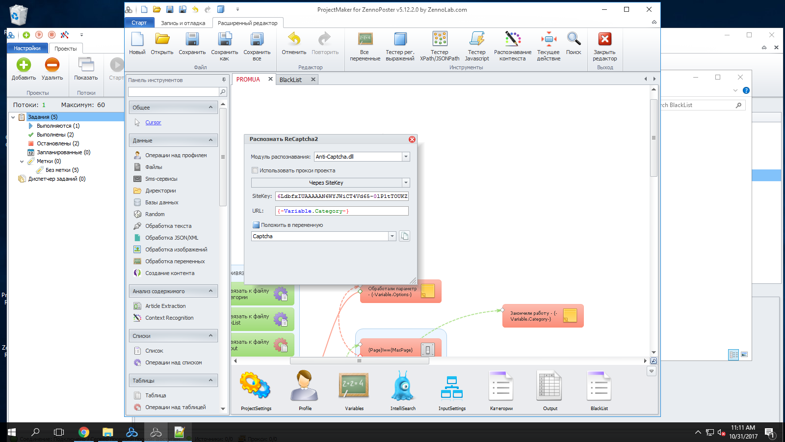The width and height of the screenshot is (785, 442).
Task: Click copy button beside Captcha variable
Action: pos(404,236)
